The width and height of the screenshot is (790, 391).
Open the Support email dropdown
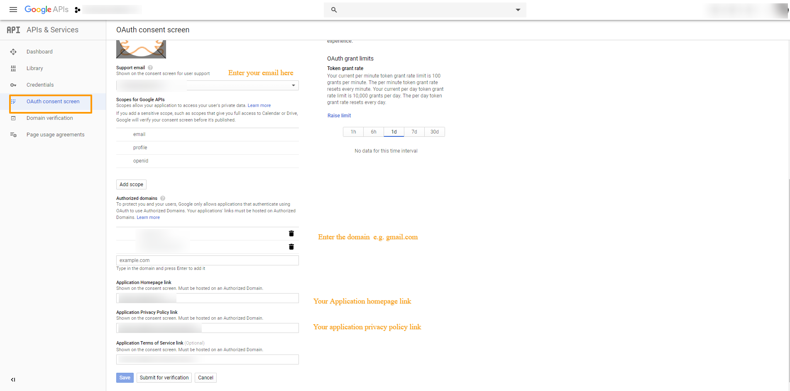[x=208, y=85]
